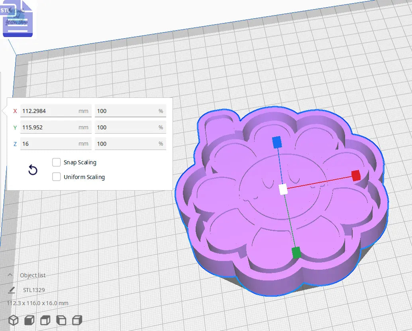
Task: Collapse the Object list panel
Action: pos(11,275)
